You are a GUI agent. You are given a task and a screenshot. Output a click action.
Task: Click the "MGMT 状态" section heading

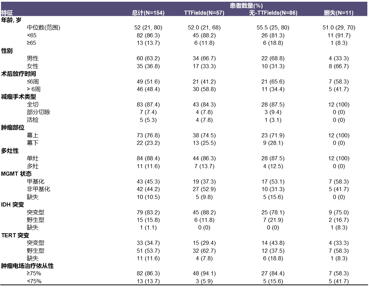pos(16,174)
